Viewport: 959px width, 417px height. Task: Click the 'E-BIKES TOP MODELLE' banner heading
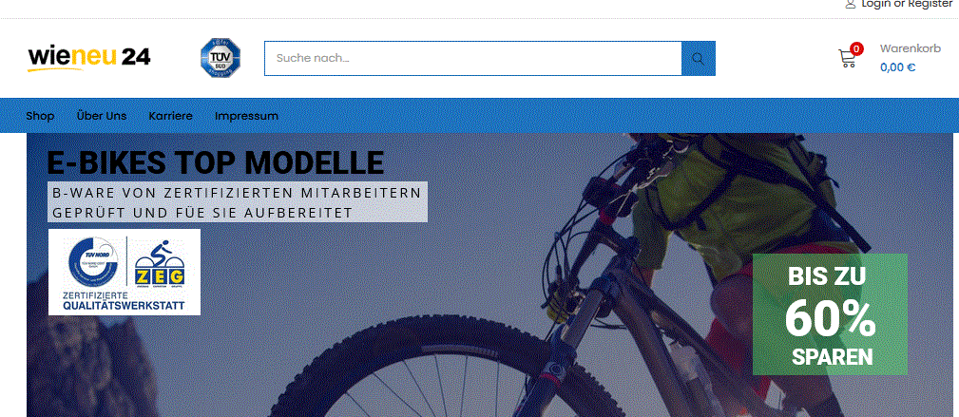pos(216,162)
